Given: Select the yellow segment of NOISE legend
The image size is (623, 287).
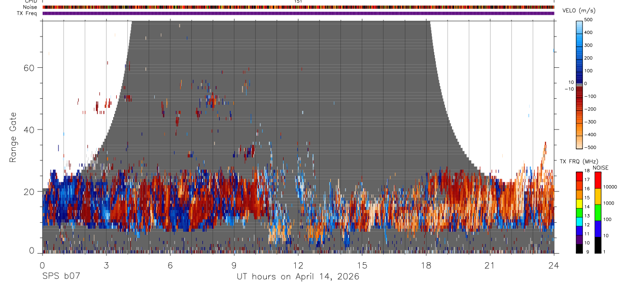Looking at the screenshot, I should [x=598, y=196].
